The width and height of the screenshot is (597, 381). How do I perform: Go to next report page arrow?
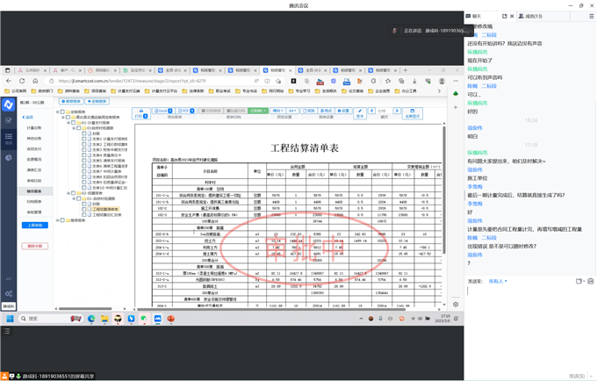click(397, 111)
